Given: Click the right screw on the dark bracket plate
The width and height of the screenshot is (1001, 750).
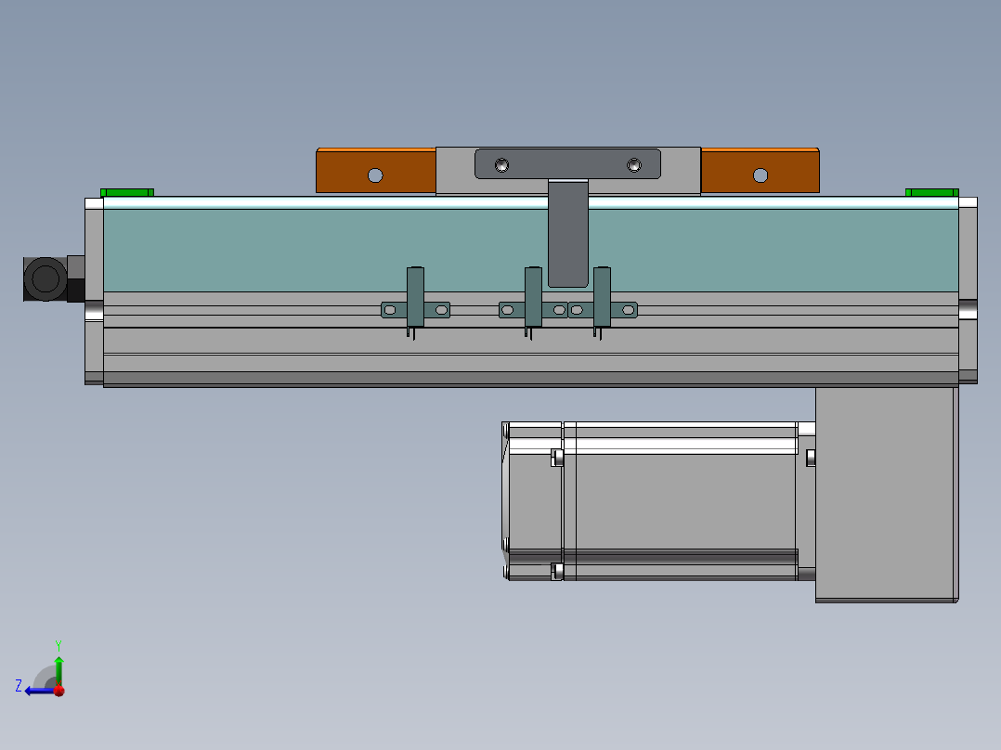Looking at the screenshot, I should click(x=634, y=166).
